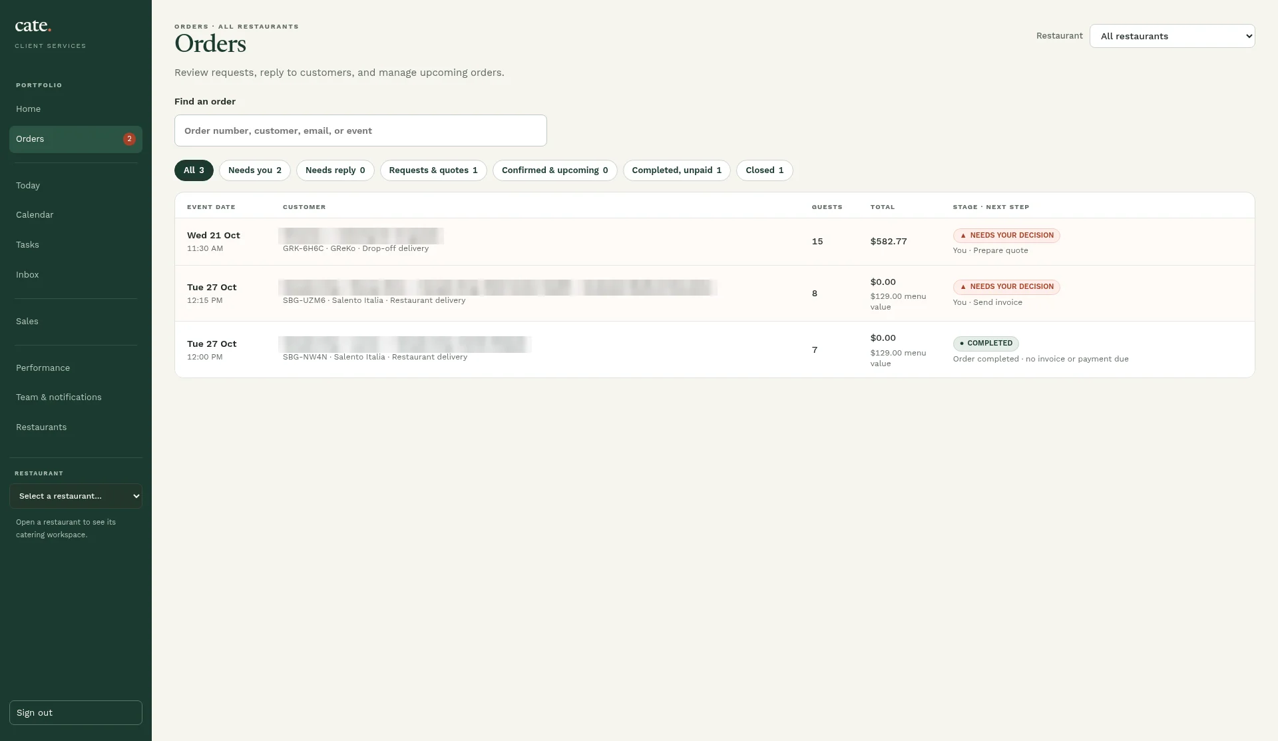
Task: Open the Tue 27 Oct 12:15 PM order
Action: pyautogui.click(x=715, y=294)
